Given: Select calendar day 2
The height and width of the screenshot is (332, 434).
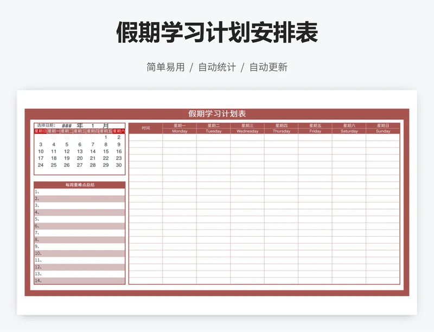Looking at the screenshot, I should click(119, 138).
